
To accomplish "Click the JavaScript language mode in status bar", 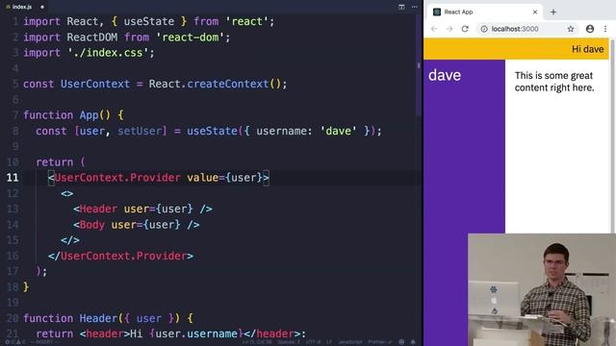I will [350, 342].
